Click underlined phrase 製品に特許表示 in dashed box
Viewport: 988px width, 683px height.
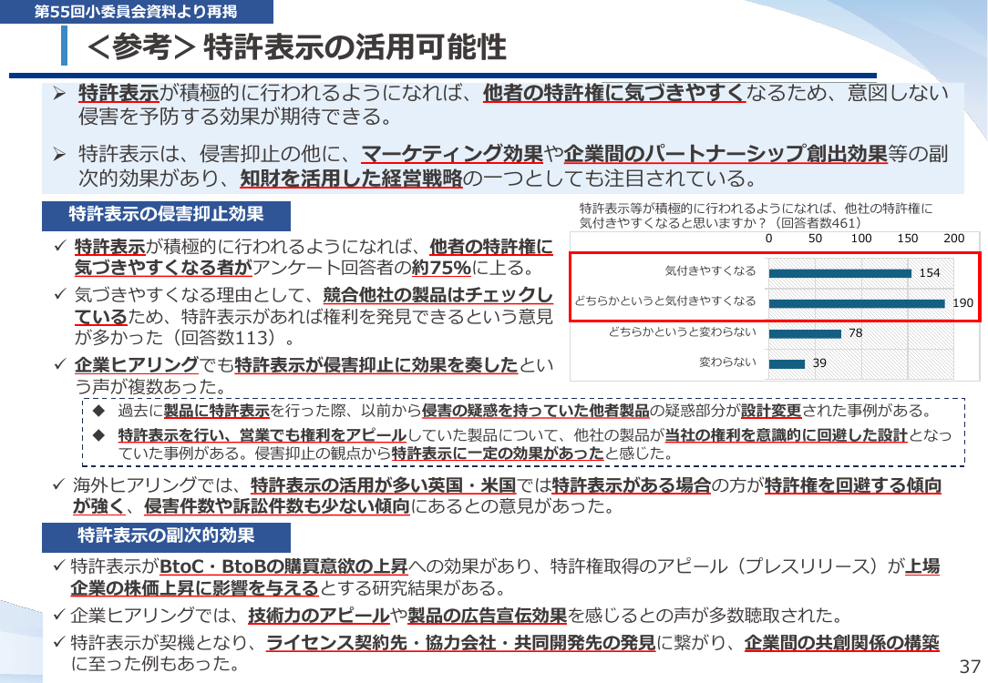pyautogui.click(x=216, y=411)
